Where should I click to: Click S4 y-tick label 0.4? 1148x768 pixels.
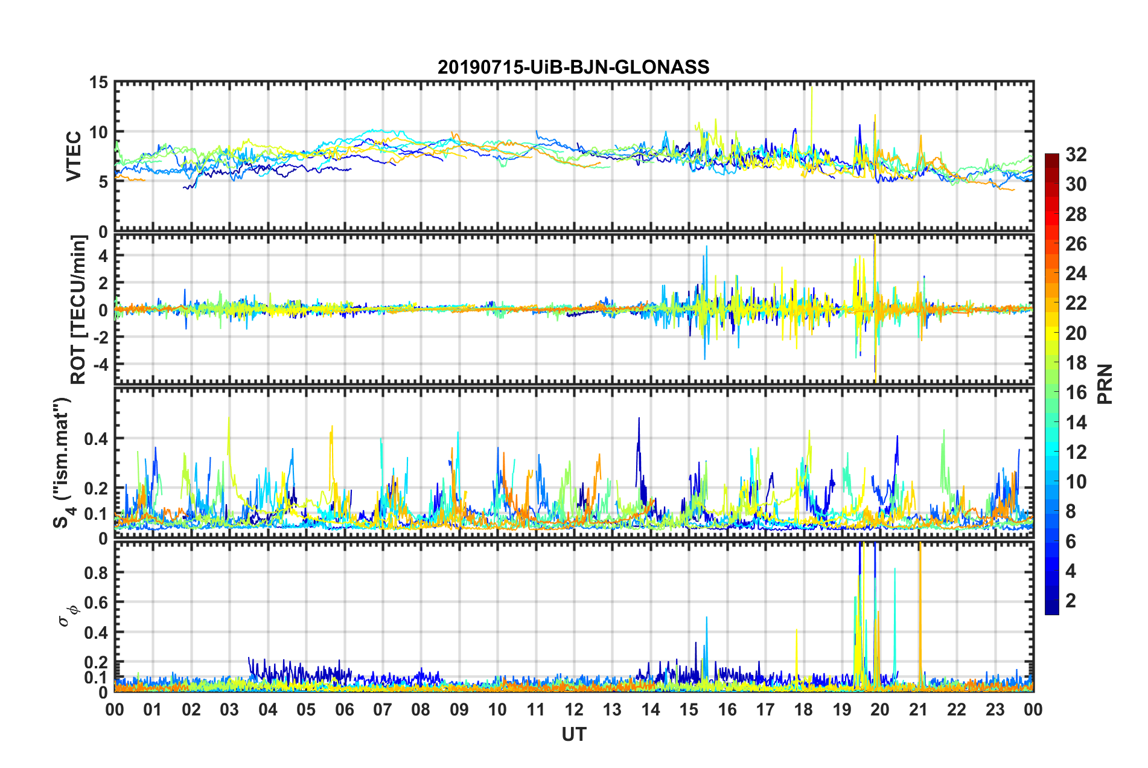(97, 439)
